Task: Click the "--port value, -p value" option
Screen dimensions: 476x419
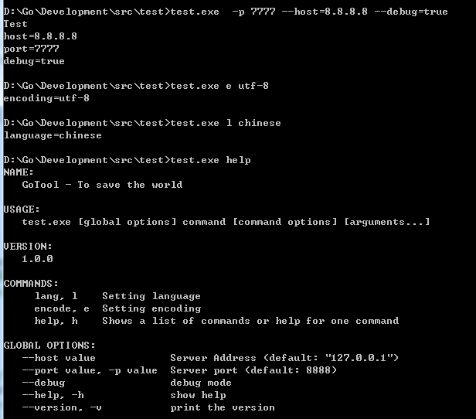Action: [90, 370]
